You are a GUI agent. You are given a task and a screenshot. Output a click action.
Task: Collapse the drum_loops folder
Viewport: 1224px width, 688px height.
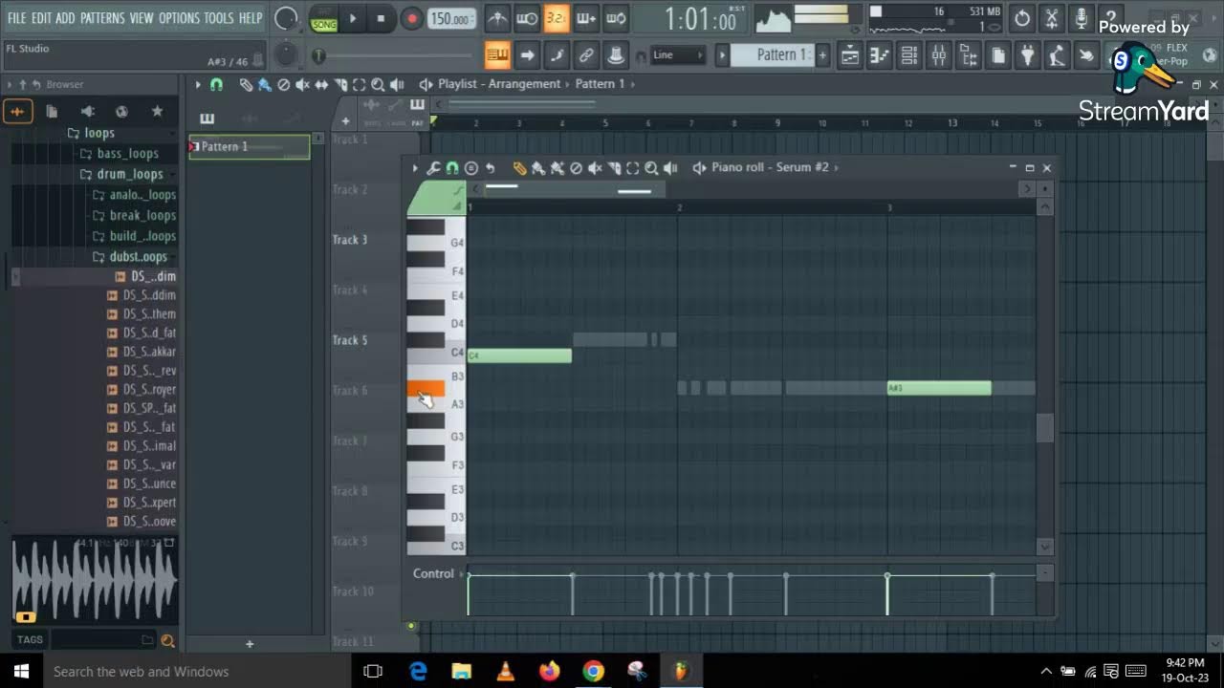point(120,174)
